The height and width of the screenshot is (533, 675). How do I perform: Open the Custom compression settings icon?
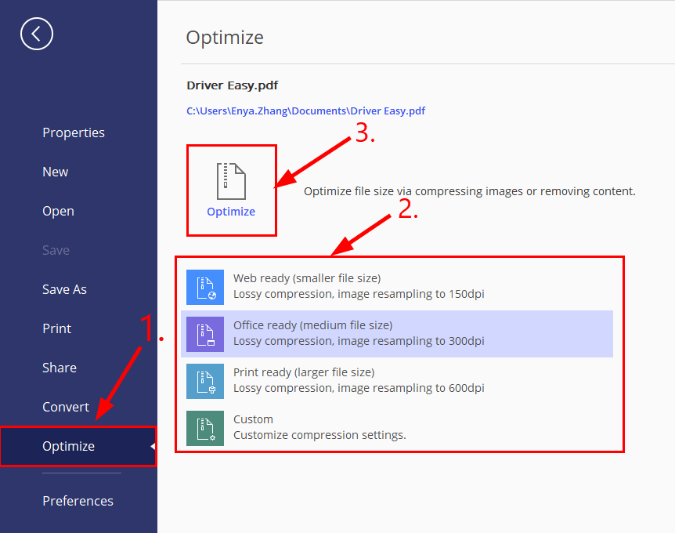pos(204,428)
